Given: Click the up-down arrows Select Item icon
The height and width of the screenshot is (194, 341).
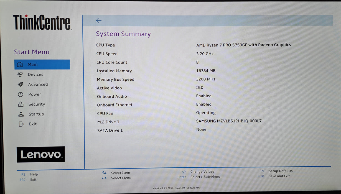Looking at the screenshot, I should pyautogui.click(x=104, y=173).
